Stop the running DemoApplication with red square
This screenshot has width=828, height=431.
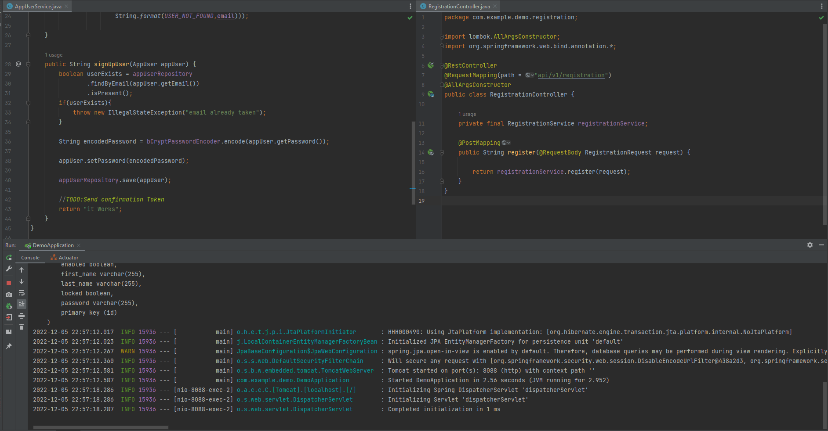point(9,283)
